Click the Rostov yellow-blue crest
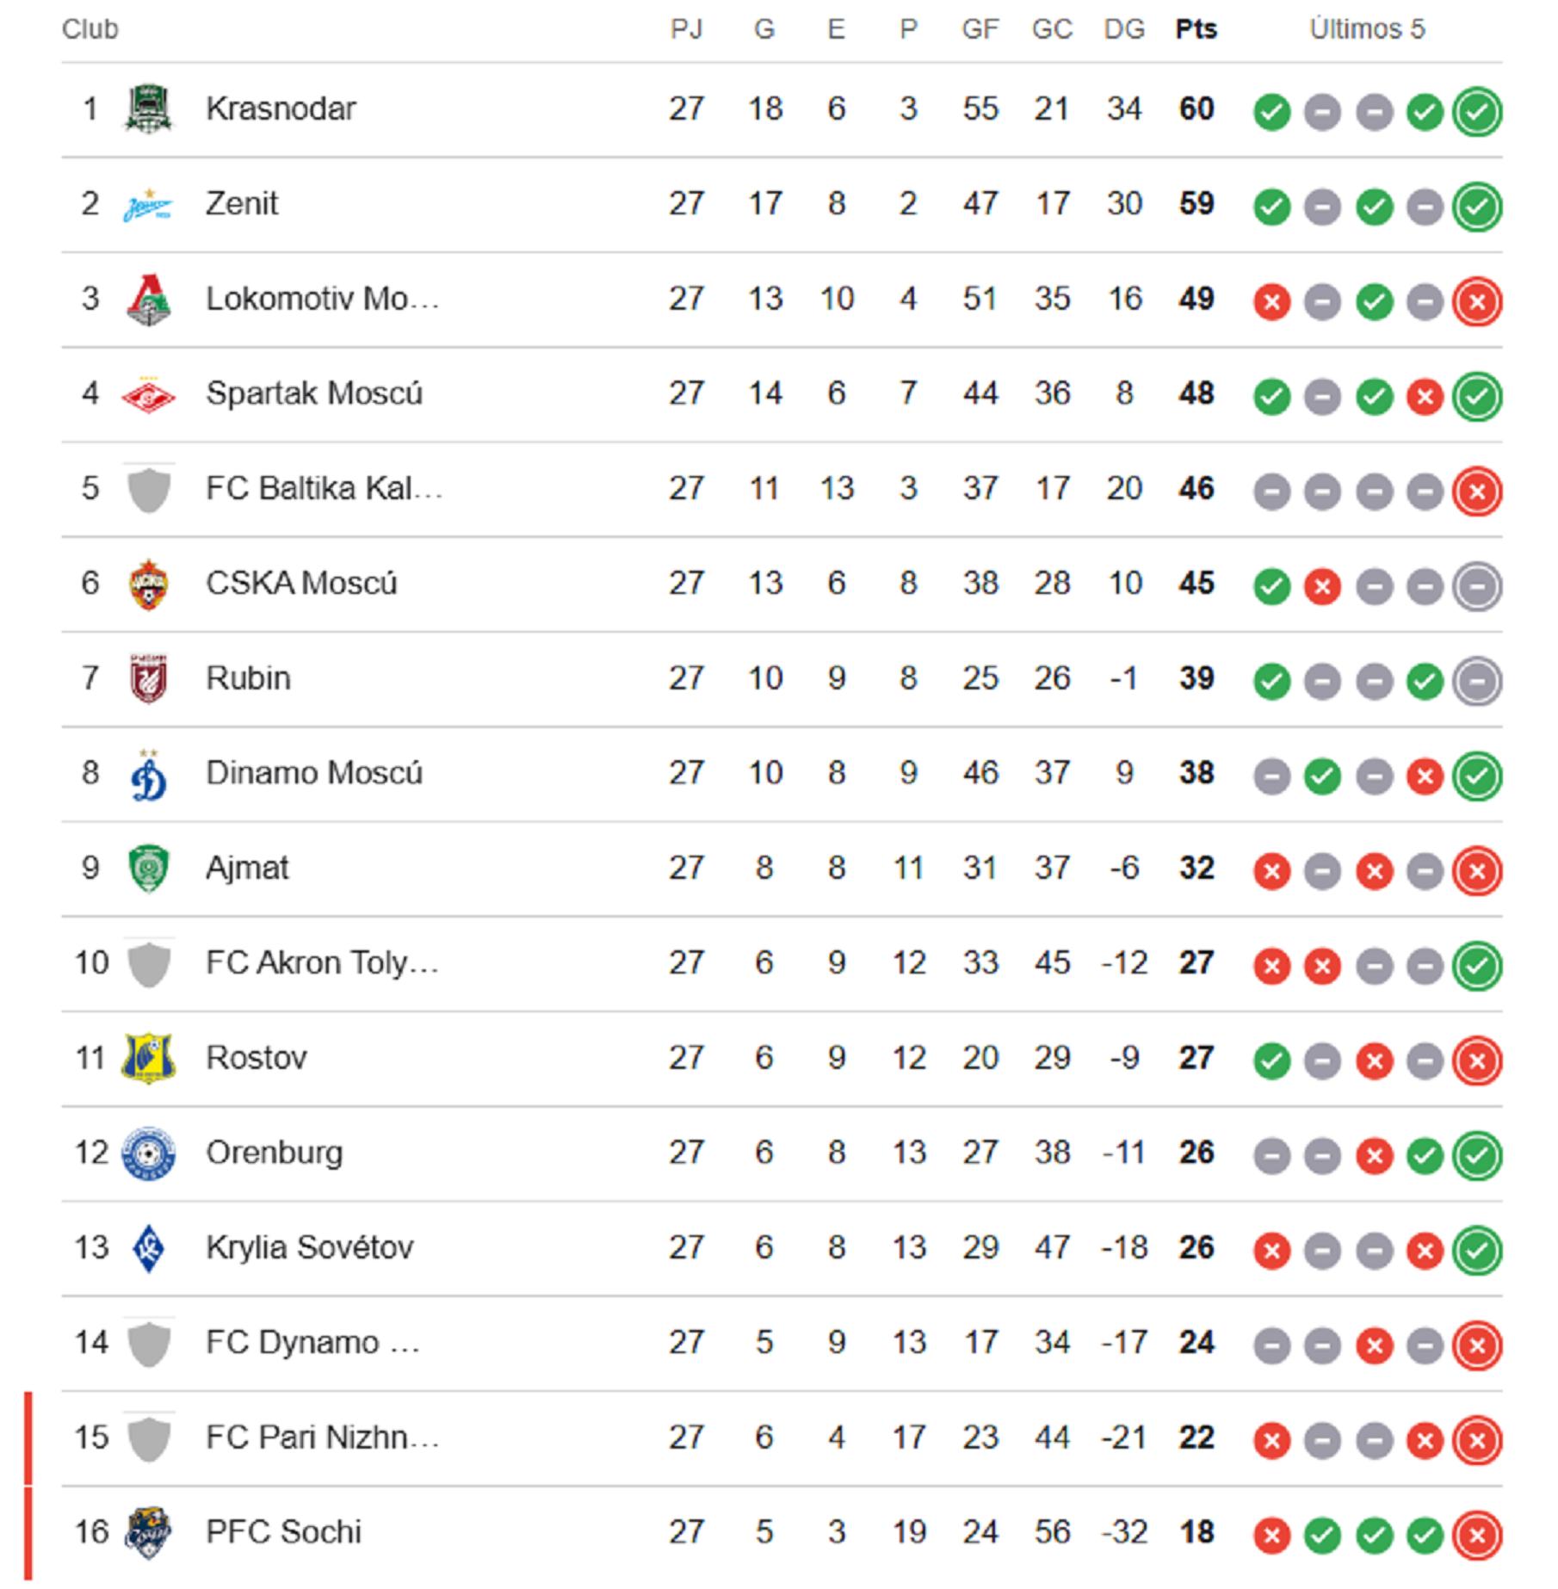 click(148, 1058)
